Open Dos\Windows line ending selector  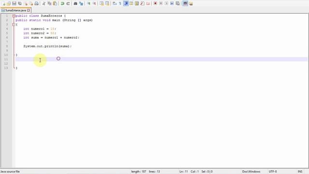point(251,172)
